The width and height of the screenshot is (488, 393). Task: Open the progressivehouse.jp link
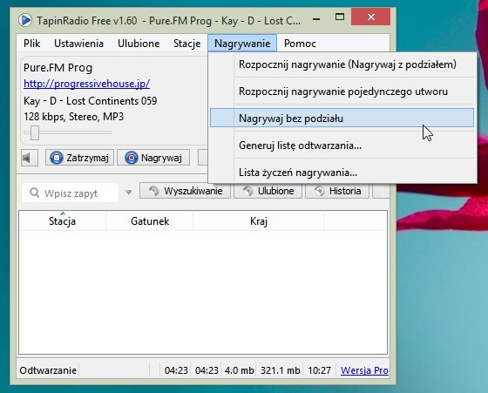pyautogui.click(x=86, y=84)
